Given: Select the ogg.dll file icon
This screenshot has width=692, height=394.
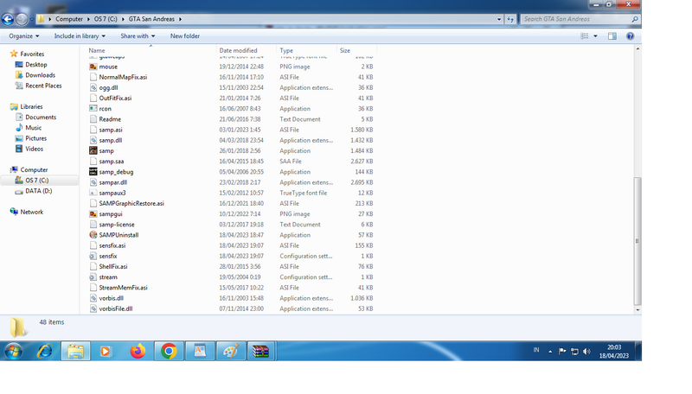Looking at the screenshot, I should [93, 88].
